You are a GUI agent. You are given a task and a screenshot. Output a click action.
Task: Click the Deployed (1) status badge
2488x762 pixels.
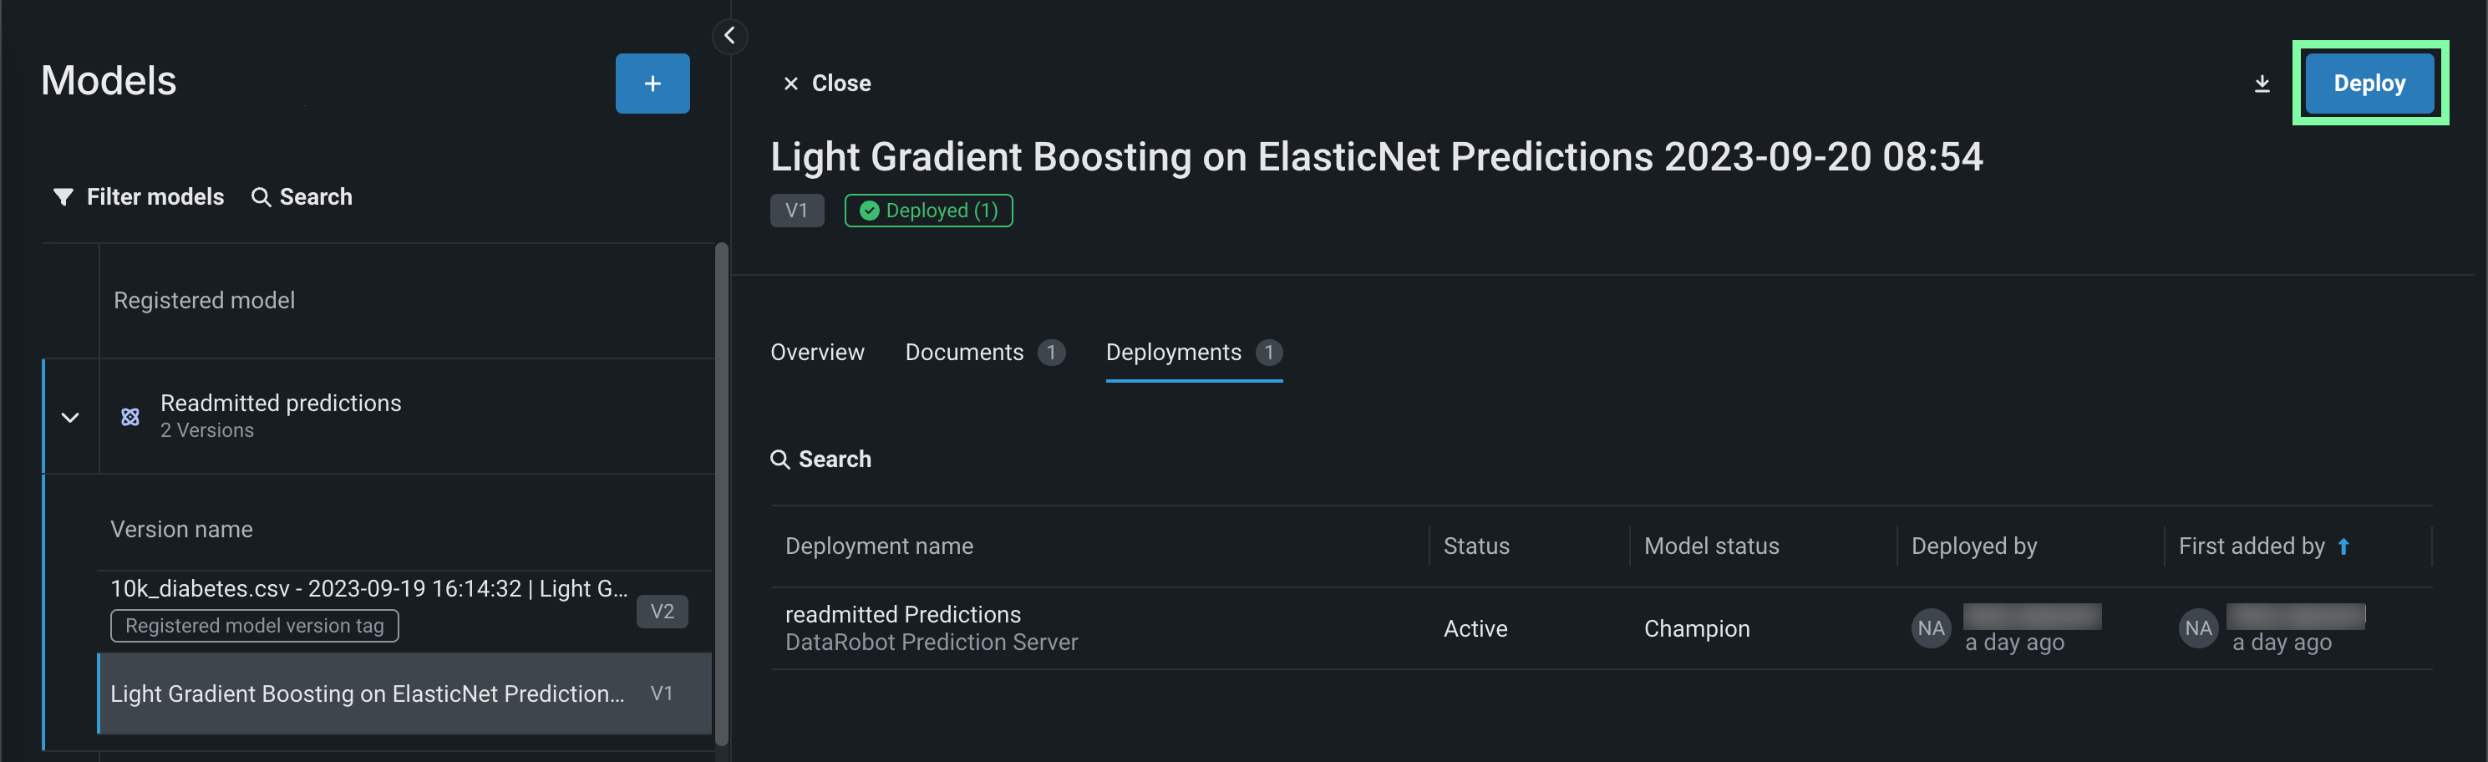(x=928, y=211)
